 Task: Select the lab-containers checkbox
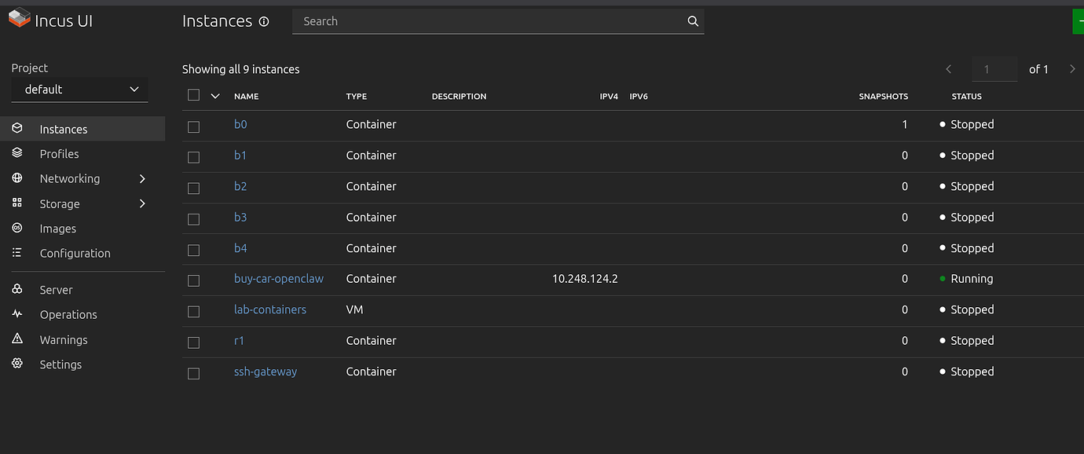coord(194,312)
